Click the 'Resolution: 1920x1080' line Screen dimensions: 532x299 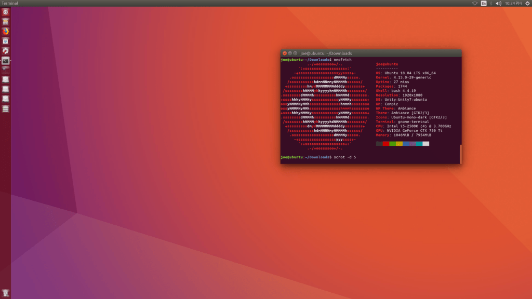coord(400,96)
